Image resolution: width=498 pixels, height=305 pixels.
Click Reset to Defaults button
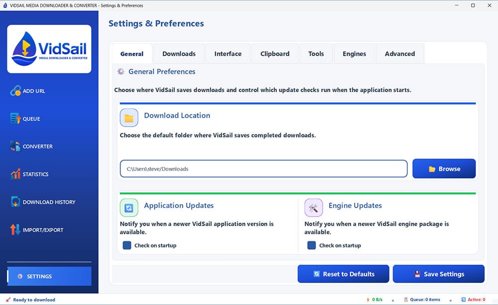[343, 274]
